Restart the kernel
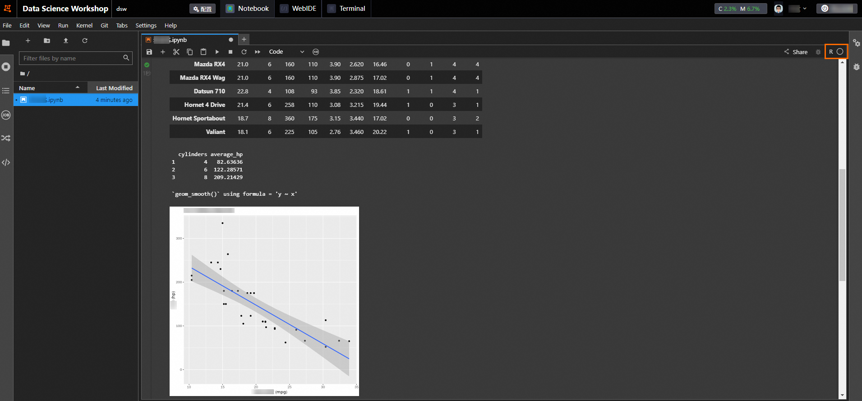Viewport: 862px width, 401px height. tap(244, 52)
